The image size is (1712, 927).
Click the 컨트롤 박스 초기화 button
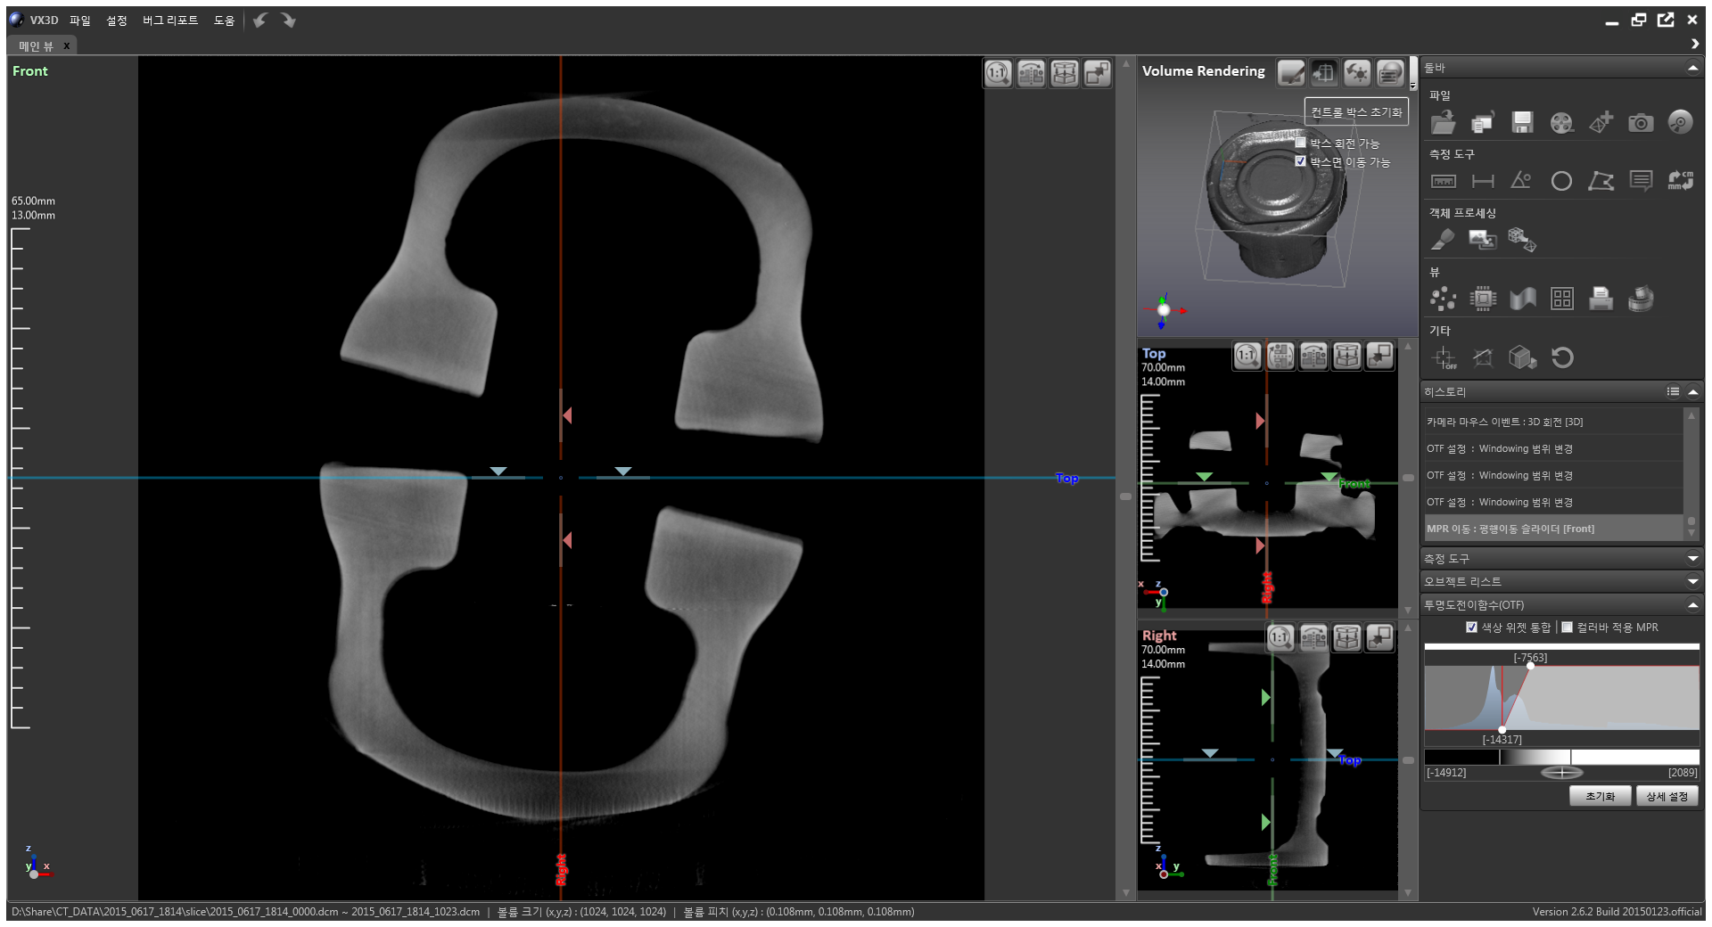pyautogui.click(x=1356, y=111)
